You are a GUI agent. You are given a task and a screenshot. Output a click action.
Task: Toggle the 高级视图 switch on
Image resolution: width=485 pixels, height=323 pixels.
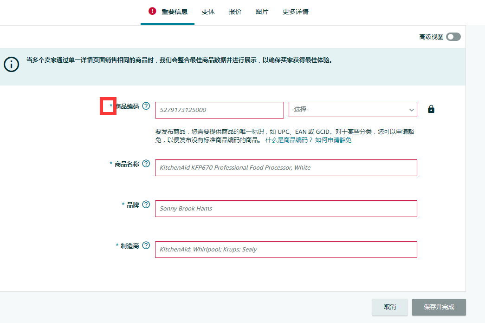pyautogui.click(x=453, y=37)
